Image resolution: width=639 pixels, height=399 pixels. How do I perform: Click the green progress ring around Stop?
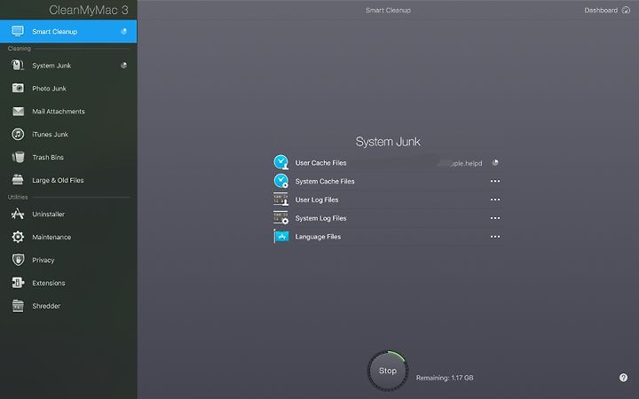pyautogui.click(x=398, y=354)
